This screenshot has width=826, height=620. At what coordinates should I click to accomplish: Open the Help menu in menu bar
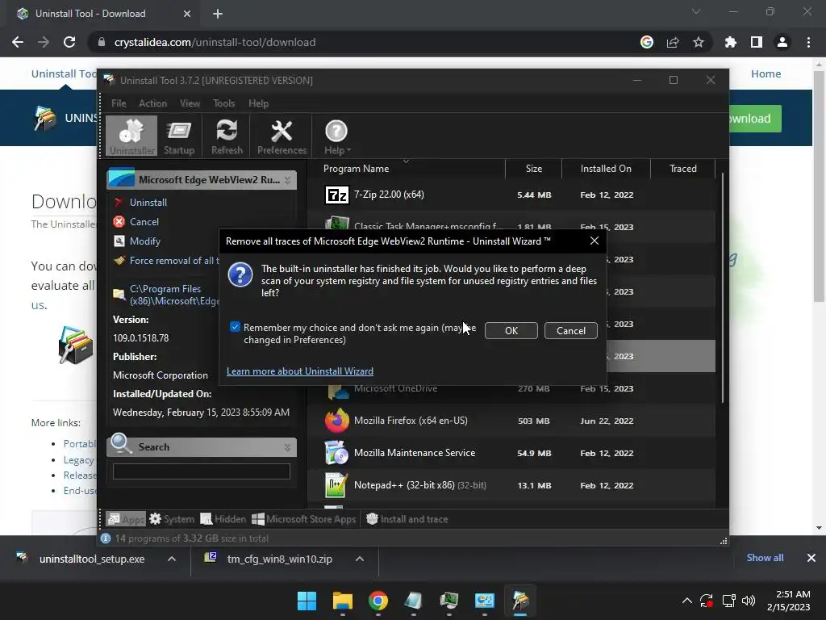(x=259, y=103)
